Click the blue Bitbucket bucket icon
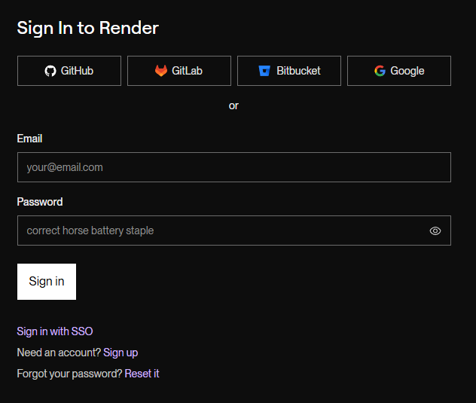476x403 pixels. 264,71
